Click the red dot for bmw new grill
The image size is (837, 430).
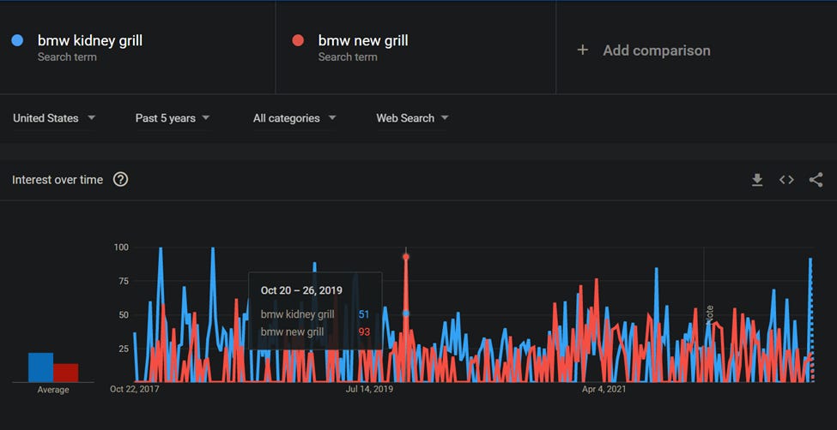click(x=298, y=40)
